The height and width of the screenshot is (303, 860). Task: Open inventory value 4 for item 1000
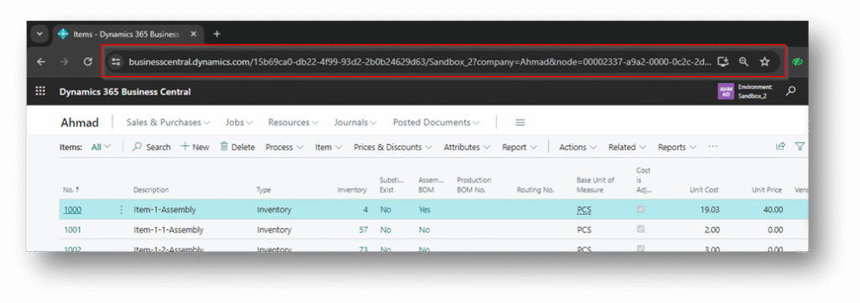coord(365,209)
